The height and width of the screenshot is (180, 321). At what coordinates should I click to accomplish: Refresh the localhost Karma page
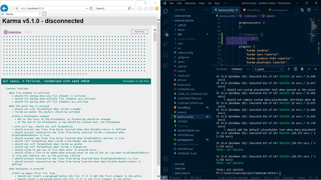pos(91,8)
